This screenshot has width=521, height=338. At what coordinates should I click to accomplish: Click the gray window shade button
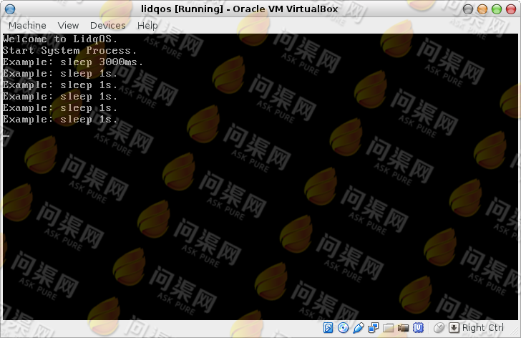(x=468, y=9)
